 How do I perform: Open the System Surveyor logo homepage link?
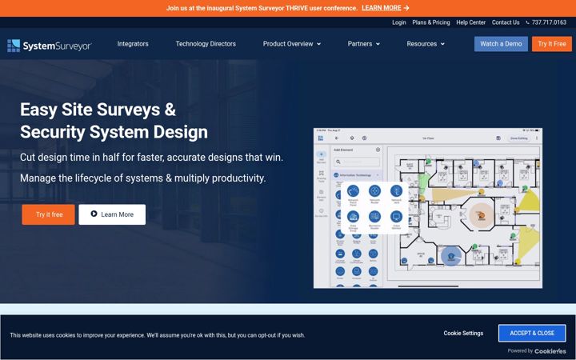coord(50,46)
